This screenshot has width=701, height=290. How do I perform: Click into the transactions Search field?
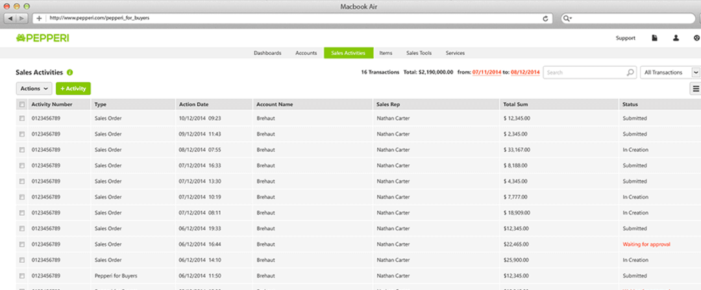[x=584, y=73]
